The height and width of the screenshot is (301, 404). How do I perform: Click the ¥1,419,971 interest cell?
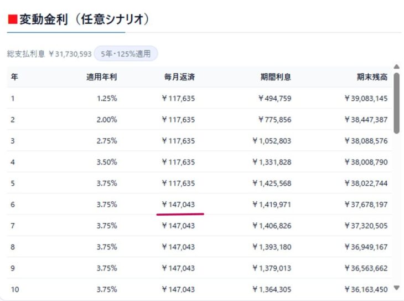click(272, 205)
